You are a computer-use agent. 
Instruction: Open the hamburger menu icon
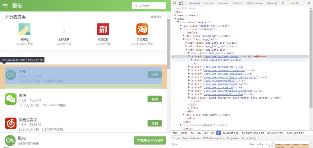pyautogui.click(x=5, y=5)
